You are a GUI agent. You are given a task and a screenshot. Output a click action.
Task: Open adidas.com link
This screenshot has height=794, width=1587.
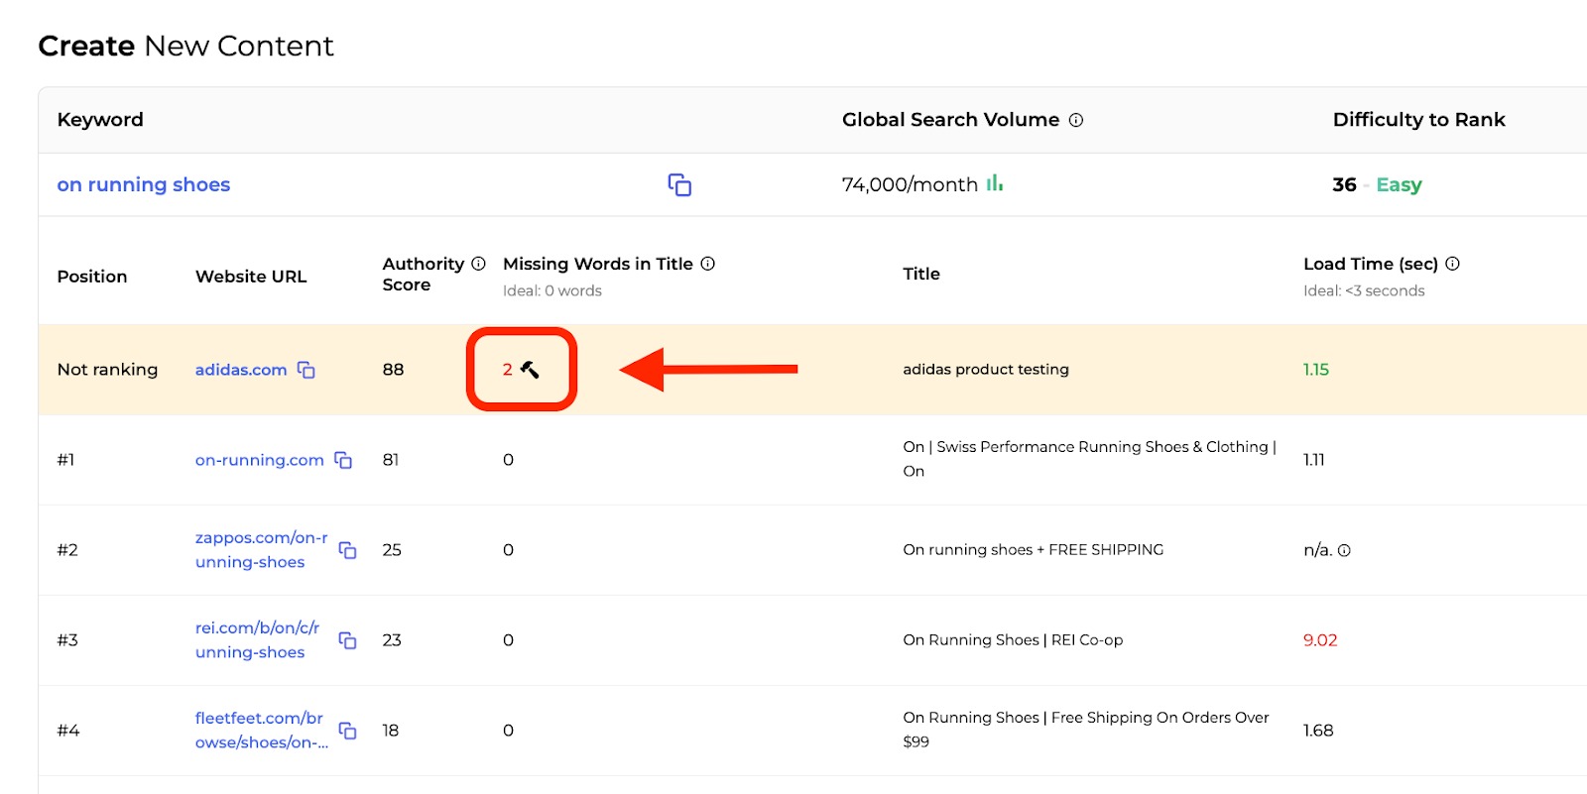241,370
